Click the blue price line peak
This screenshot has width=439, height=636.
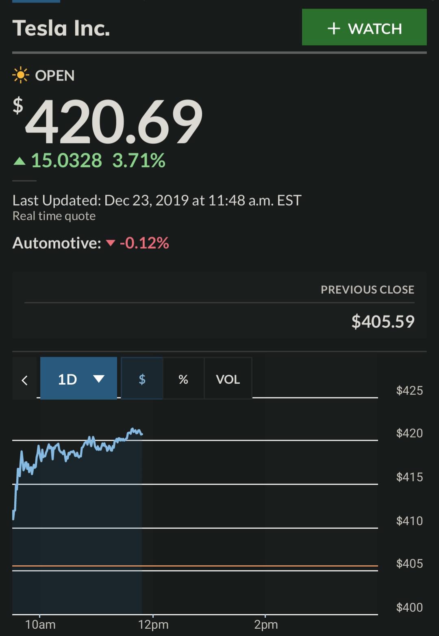click(133, 429)
